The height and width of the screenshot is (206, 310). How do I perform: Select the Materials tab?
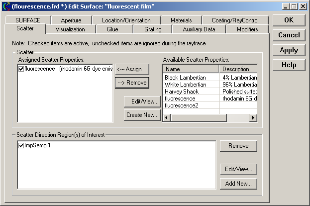(181, 20)
